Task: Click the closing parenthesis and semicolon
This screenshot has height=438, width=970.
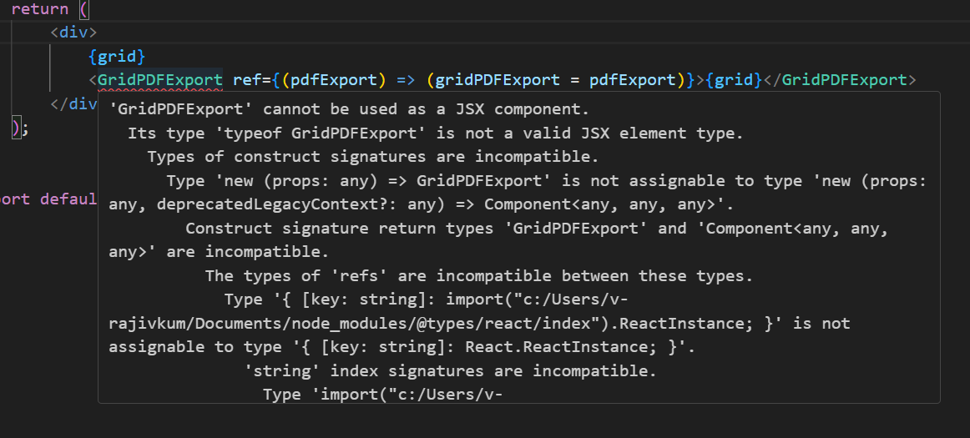Action: [21, 128]
